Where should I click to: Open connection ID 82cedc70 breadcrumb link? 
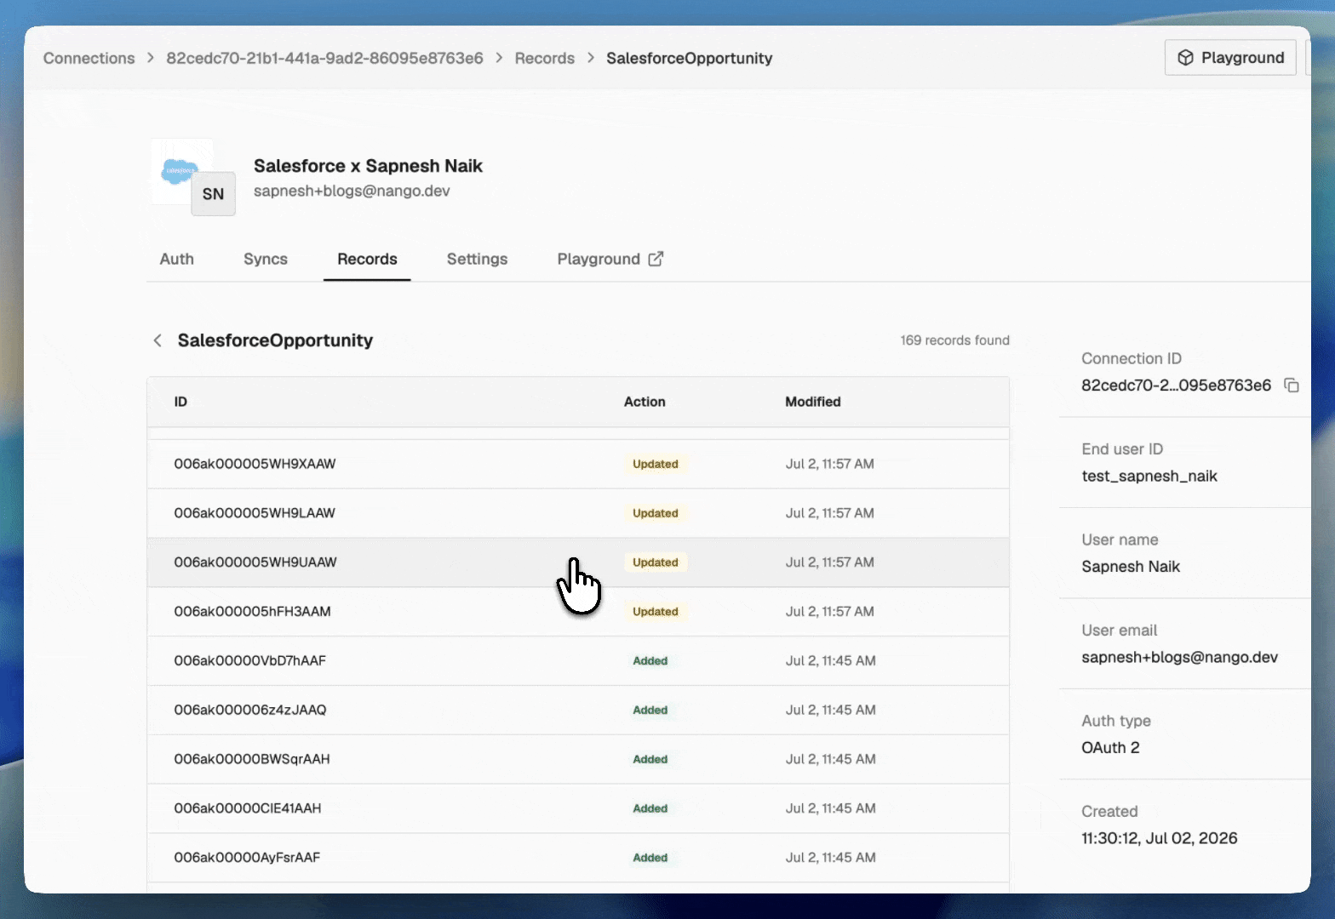(324, 58)
